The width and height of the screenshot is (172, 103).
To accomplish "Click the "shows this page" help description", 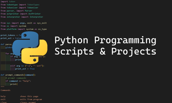I will [x=29, y=96].
